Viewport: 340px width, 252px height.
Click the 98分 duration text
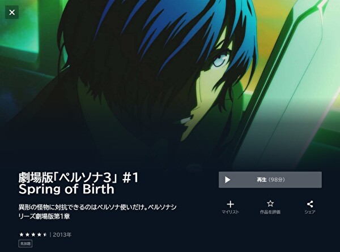[277, 180]
